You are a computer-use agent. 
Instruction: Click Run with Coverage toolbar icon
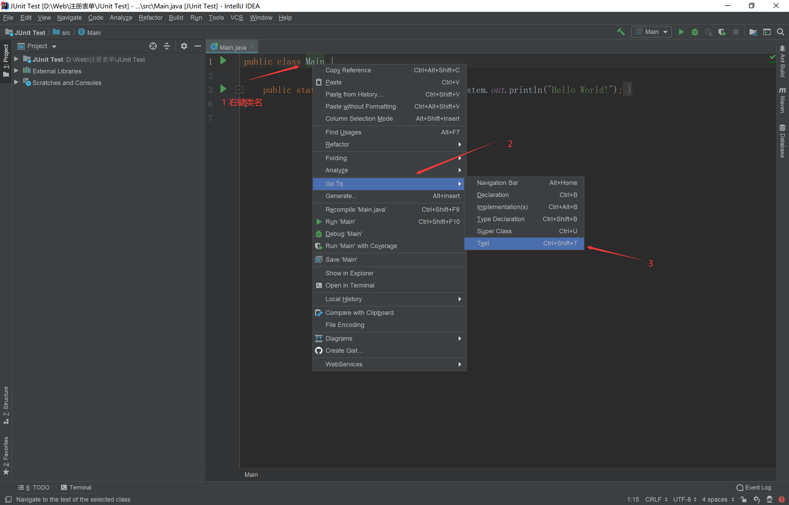point(722,32)
